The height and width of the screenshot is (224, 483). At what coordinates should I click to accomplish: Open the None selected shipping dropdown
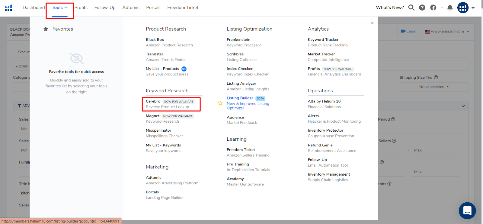tap(434, 87)
